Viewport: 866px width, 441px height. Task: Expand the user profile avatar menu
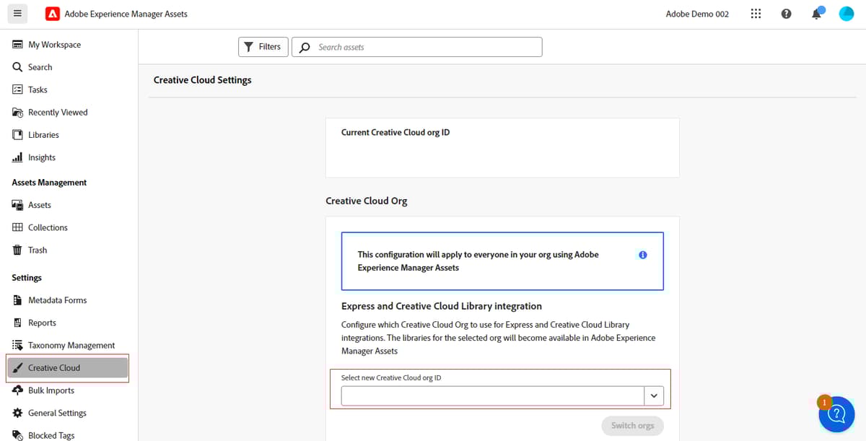pyautogui.click(x=846, y=13)
